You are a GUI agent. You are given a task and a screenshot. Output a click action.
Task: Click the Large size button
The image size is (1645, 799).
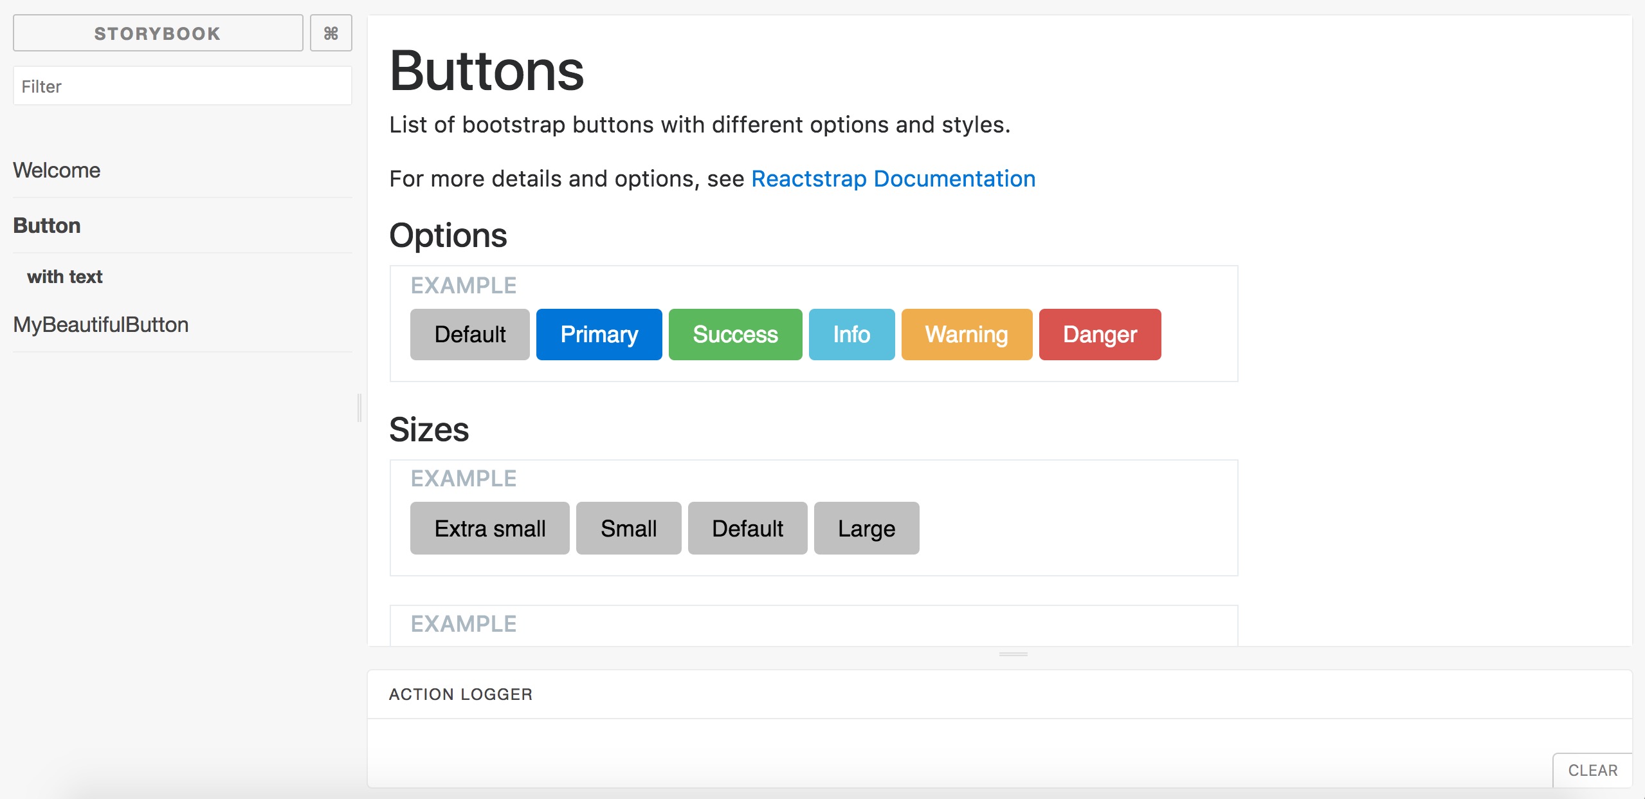[x=867, y=528]
